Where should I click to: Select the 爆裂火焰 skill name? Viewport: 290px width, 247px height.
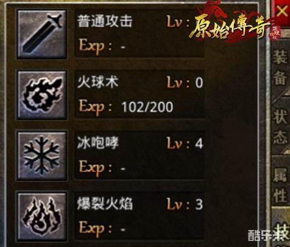[x=105, y=204]
